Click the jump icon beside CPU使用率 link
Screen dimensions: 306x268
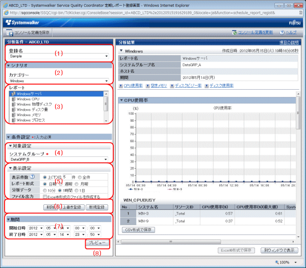click(121, 86)
